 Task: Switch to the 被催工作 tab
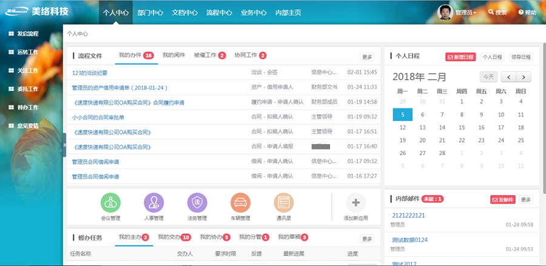coord(205,56)
